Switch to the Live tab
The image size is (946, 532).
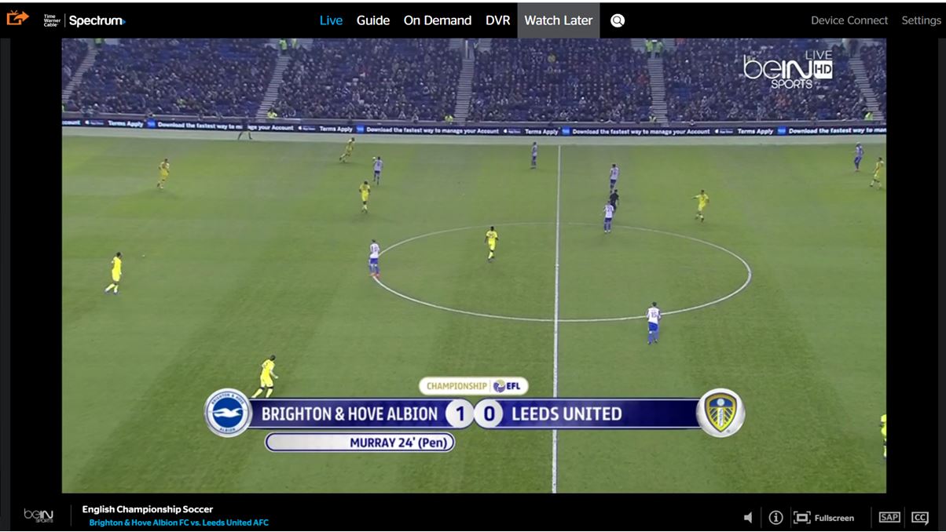click(x=331, y=20)
